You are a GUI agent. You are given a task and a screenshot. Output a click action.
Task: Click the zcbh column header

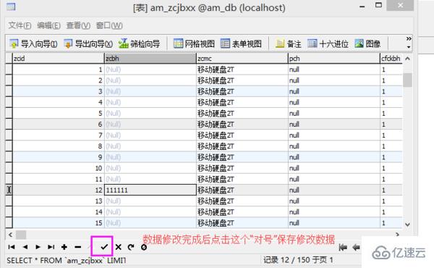tap(150, 59)
